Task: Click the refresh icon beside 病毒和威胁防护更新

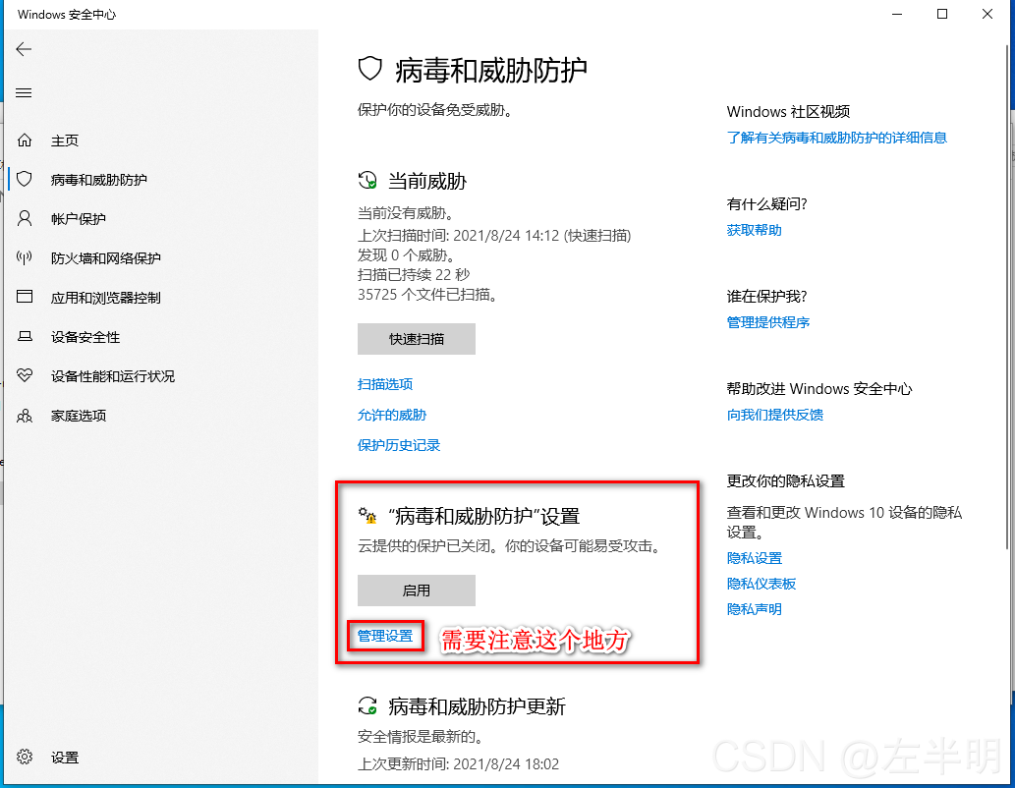Action: click(x=367, y=705)
